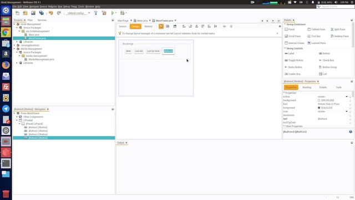355x200 pixels.
Task: Click the Save All toolbar icon
Action: (41, 13)
